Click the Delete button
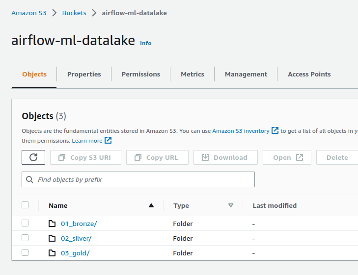The image size is (358, 275). (337, 157)
